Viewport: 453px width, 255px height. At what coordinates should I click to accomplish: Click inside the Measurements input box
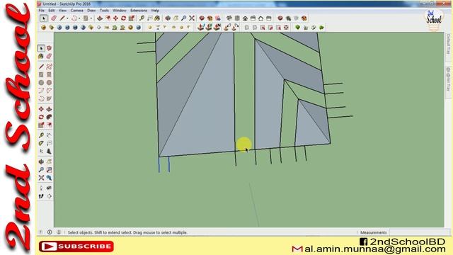point(419,232)
